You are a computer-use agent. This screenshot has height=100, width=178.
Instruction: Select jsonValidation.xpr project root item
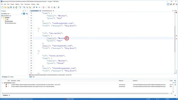[x=7, y=16]
